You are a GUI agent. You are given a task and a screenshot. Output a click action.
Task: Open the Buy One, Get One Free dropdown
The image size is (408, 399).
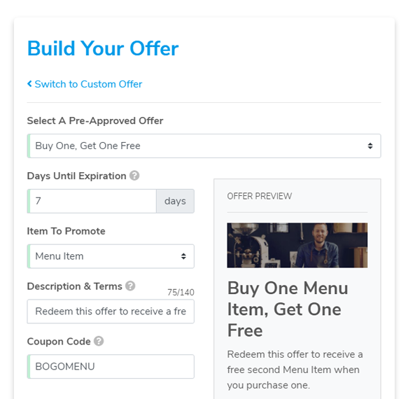204,146
